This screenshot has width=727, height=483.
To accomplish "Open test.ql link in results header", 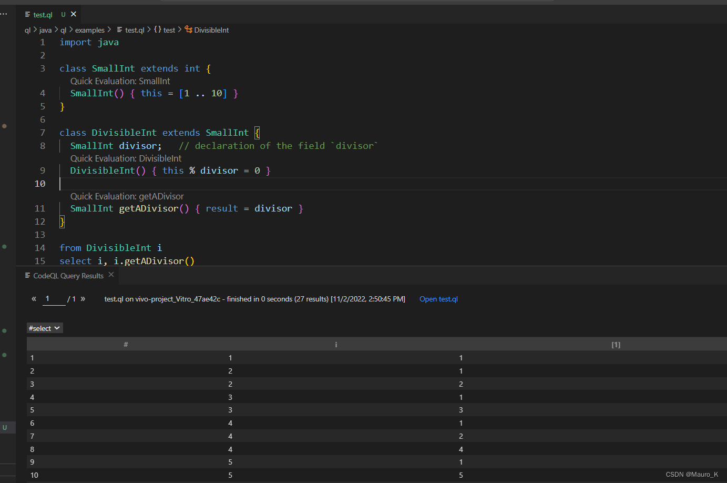I will [x=438, y=299].
